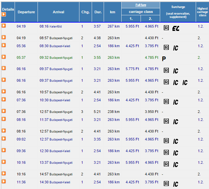Screen dimensions: 209x189
Task: Expand details for the 04:19 to 08:16 Kelenföld connection
Action: (x=4, y=26)
